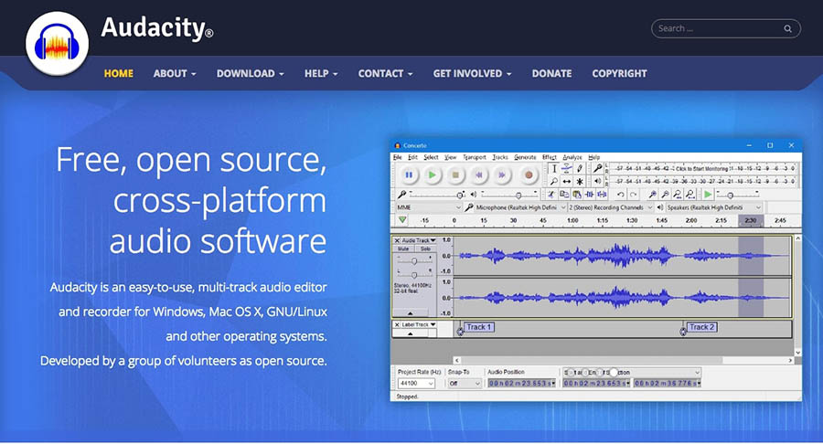The image size is (823, 444).
Task: Open the Analyze menu
Action: [x=572, y=157]
